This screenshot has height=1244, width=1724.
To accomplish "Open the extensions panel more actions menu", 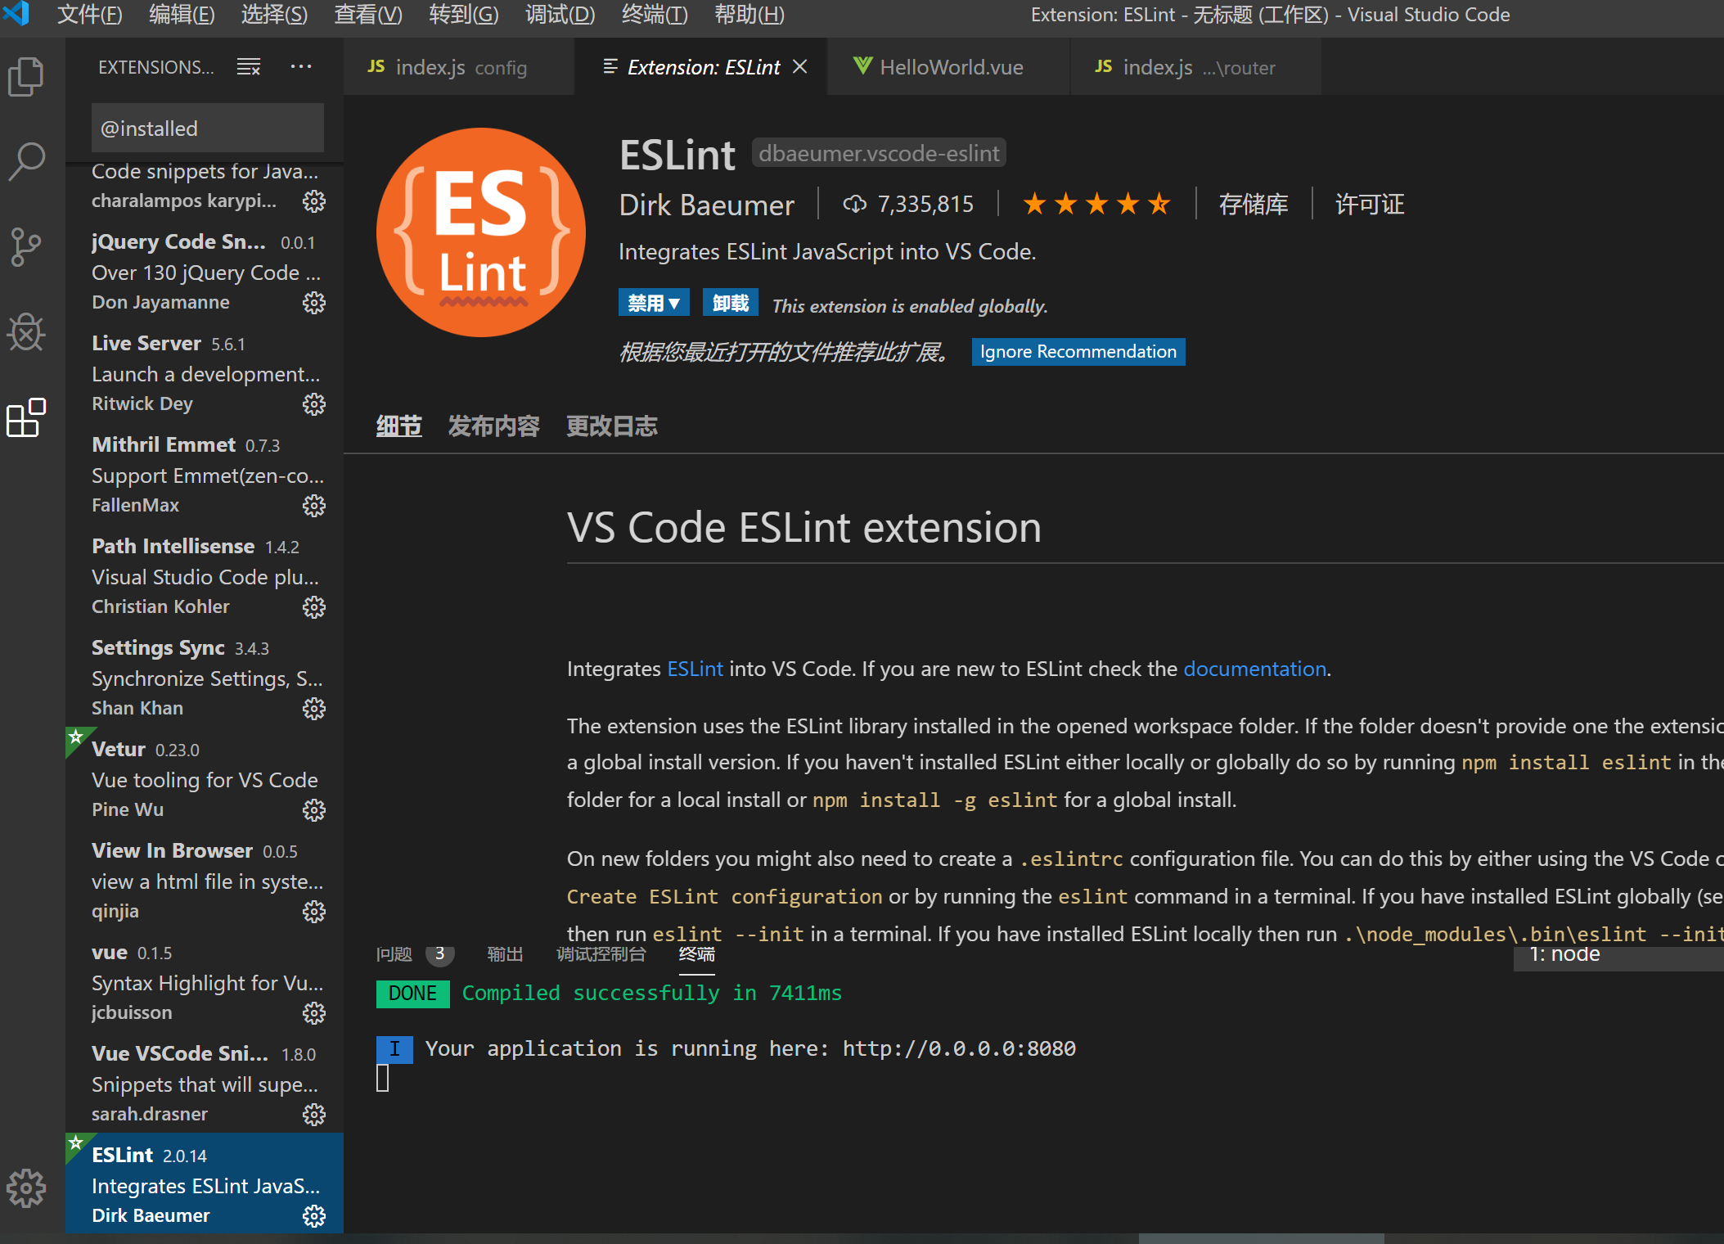I will pyautogui.click(x=301, y=67).
